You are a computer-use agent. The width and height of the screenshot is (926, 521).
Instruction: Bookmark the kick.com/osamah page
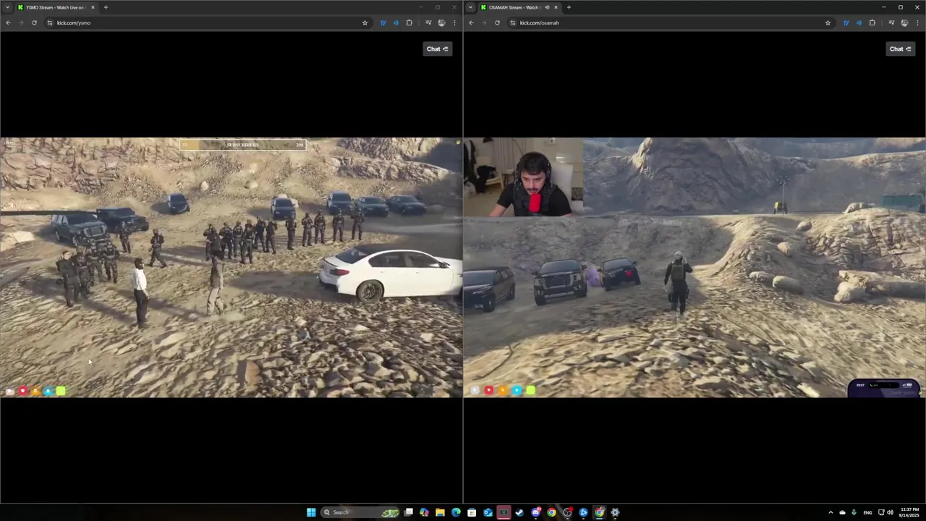tap(828, 22)
